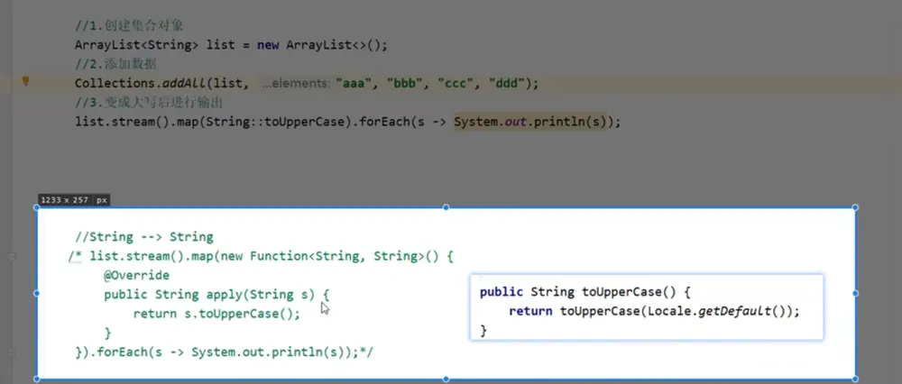
Task: Click the yellow lightbulb quick-fix icon
Action: point(25,81)
